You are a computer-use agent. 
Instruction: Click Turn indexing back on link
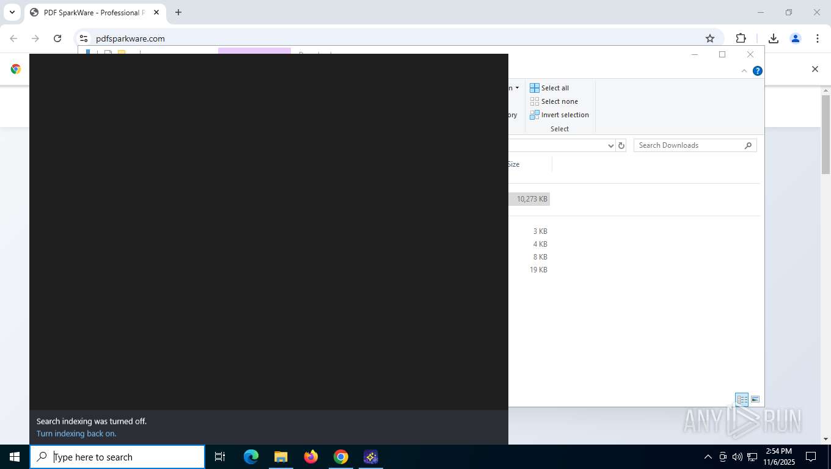[76, 434]
